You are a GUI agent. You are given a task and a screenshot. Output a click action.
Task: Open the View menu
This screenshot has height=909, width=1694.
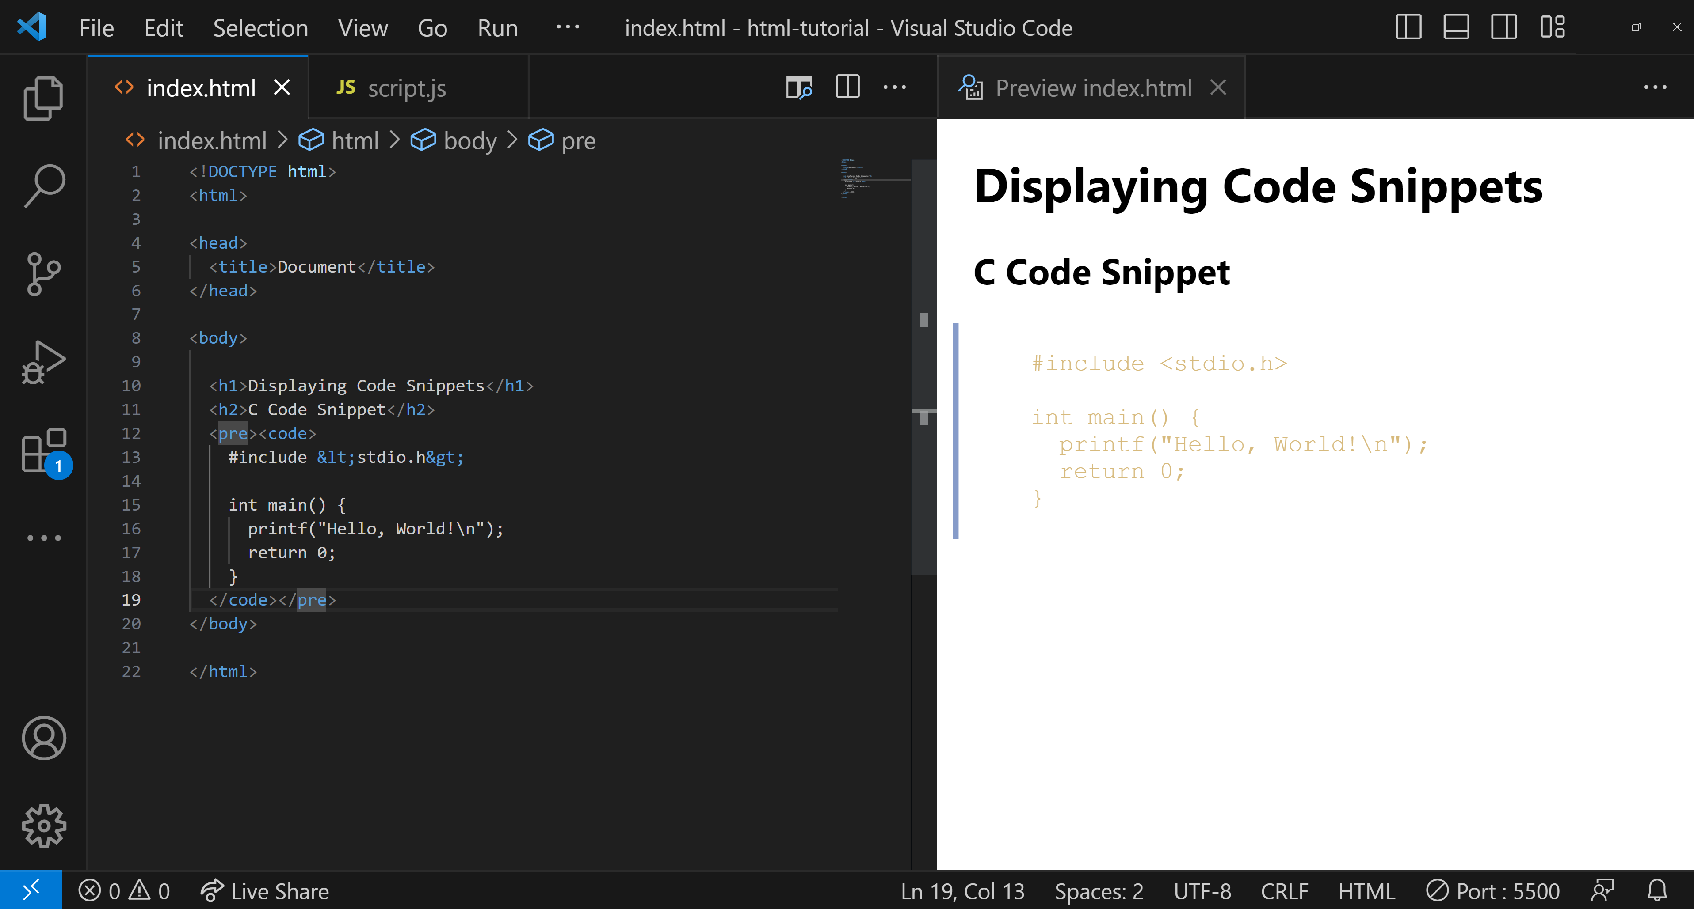(x=362, y=27)
